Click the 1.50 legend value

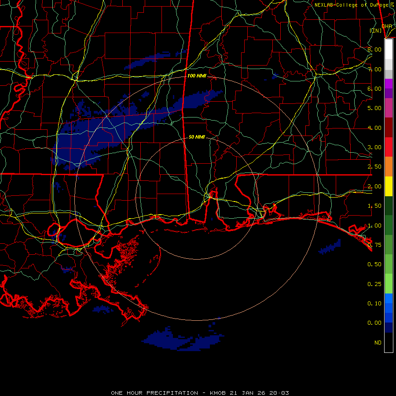(374, 206)
